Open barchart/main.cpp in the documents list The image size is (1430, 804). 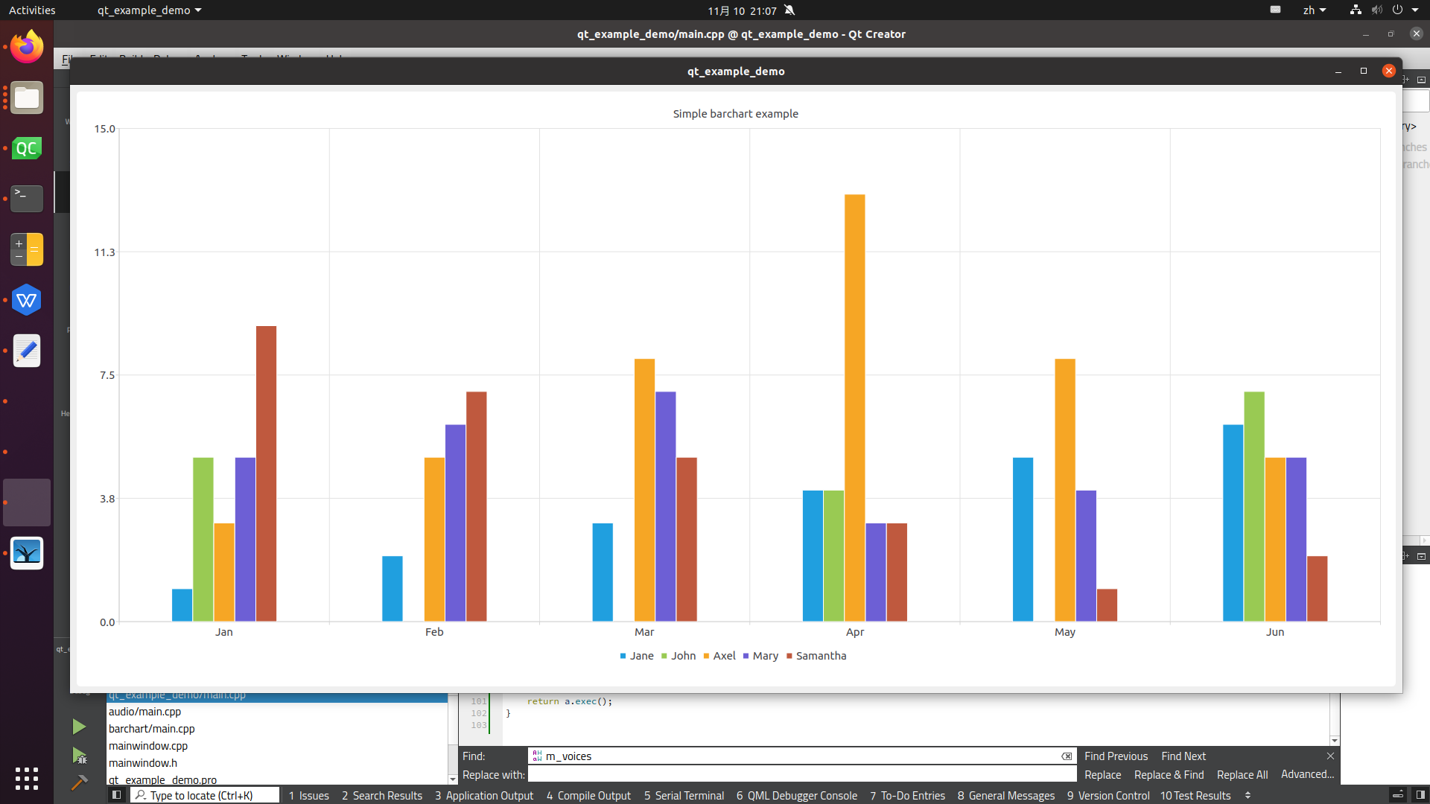[x=151, y=729]
